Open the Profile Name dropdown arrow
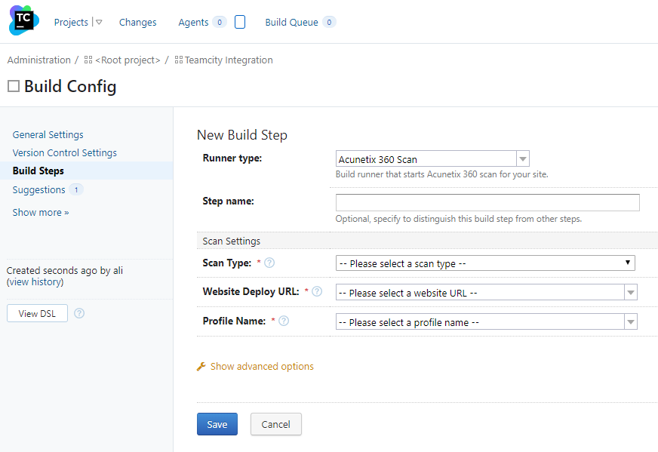 pos(631,322)
